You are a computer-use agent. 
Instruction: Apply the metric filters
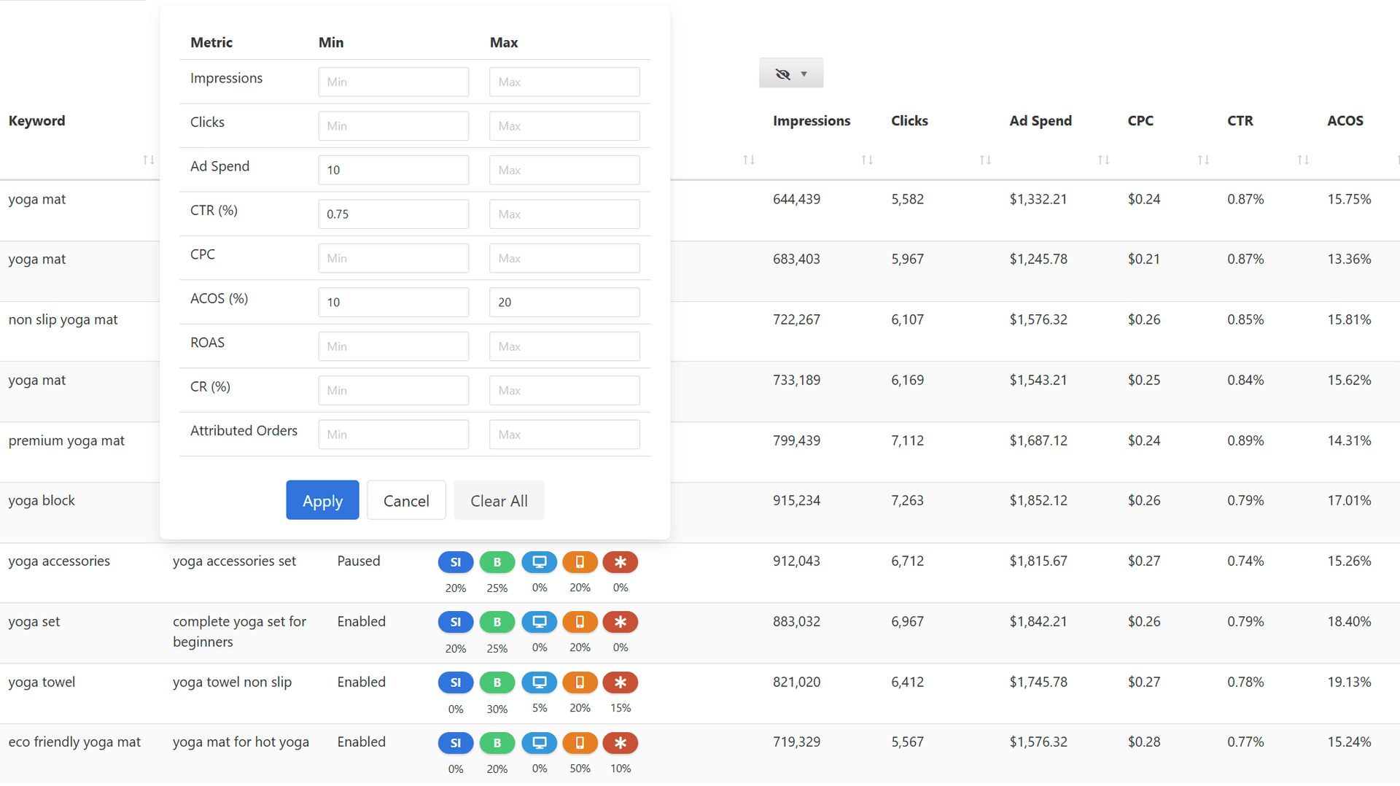click(322, 500)
